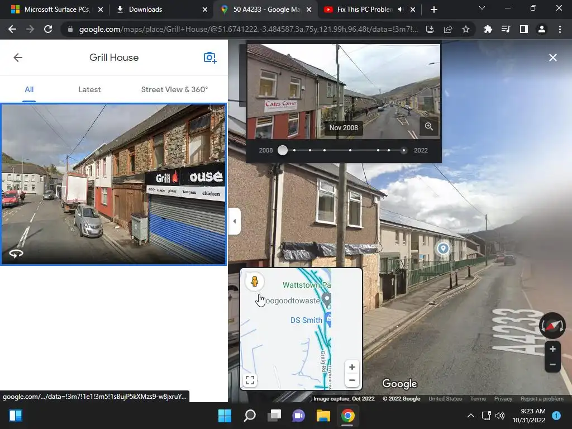Screen dimensions: 572x429
Task: Zoom into Nov 2008 preview image
Action: click(x=428, y=127)
